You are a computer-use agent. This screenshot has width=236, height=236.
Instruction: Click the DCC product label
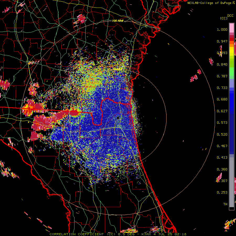point(230,15)
